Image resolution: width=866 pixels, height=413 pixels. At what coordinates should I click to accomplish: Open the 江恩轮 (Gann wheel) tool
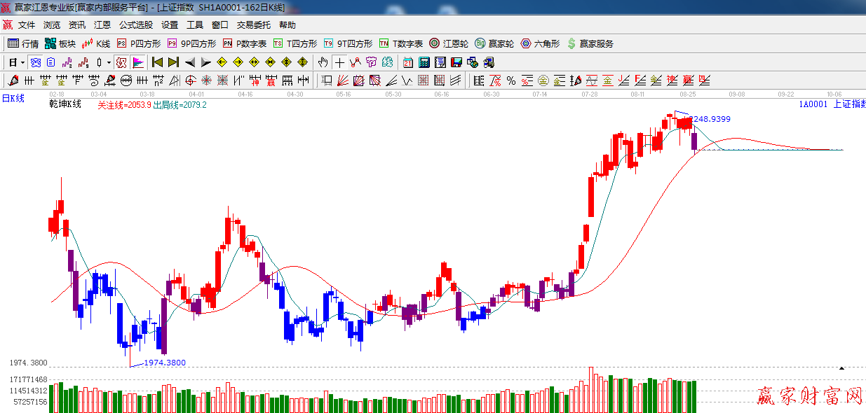tap(449, 43)
